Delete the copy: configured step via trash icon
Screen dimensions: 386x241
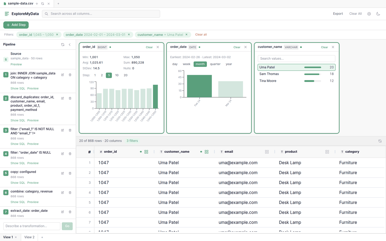[70, 173]
